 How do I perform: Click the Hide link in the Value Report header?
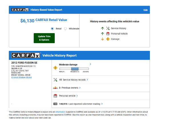tap(145, 10)
